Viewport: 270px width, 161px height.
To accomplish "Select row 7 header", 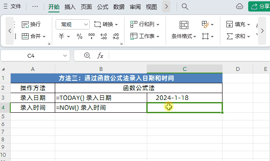I will point(5,132).
